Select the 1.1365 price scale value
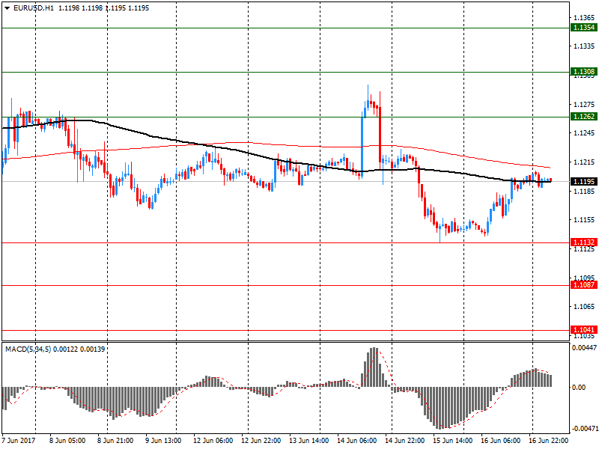This screenshot has height=449, width=599. click(584, 17)
